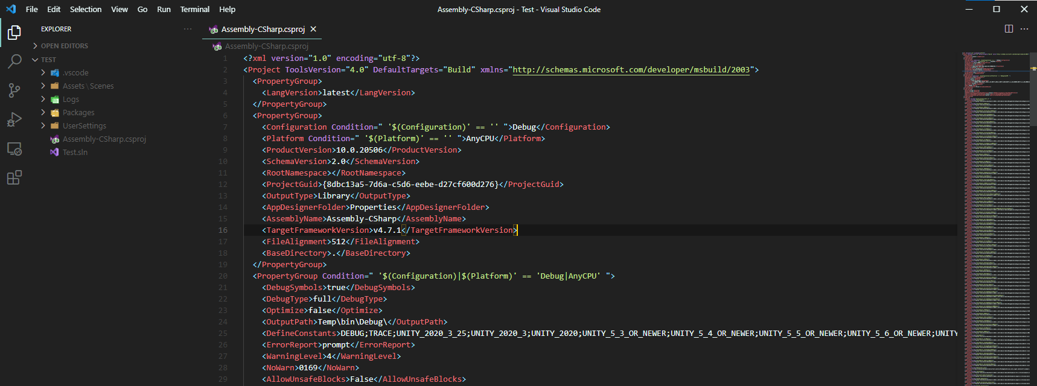
Task: Click line number 16 in gutter
Action: click(x=223, y=230)
